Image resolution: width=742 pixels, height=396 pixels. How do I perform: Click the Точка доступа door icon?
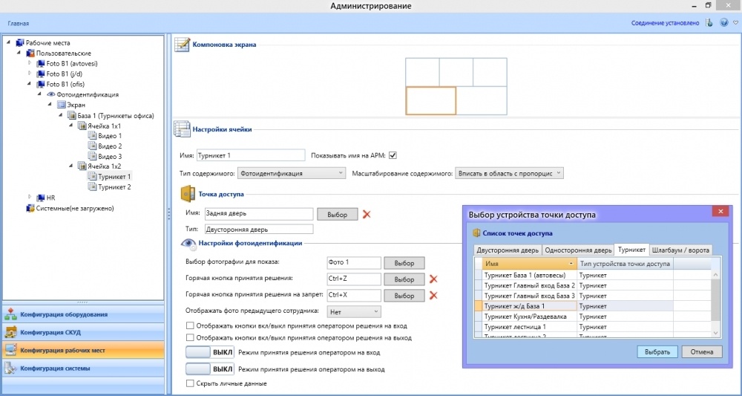pos(188,194)
